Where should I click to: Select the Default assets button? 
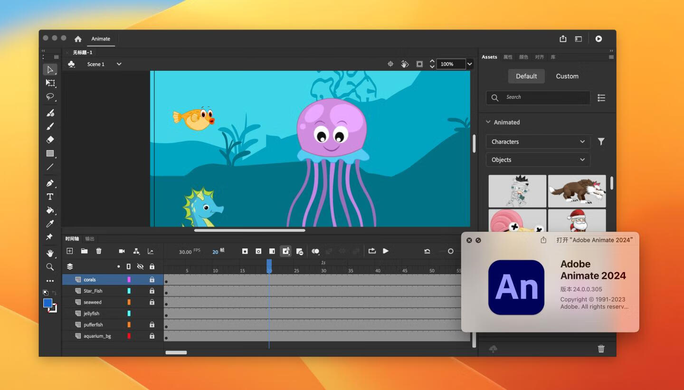(x=526, y=76)
